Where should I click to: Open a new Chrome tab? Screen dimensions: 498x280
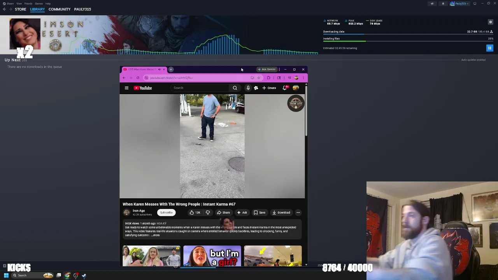[171, 70]
